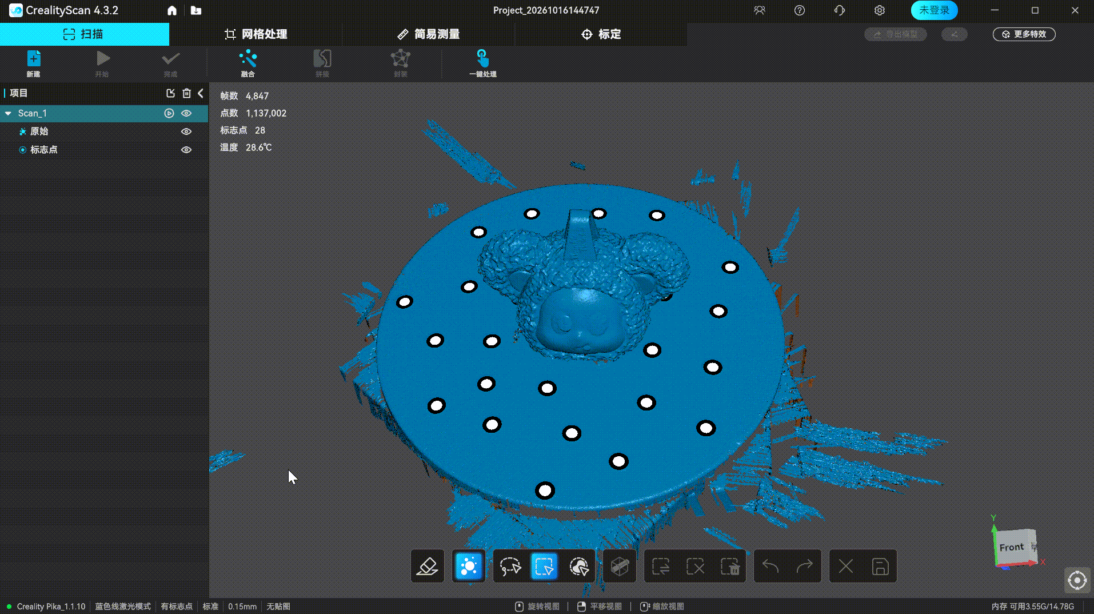The width and height of the screenshot is (1094, 614).
Task: Select the eraser tool in bottom toolbar
Action: coord(427,567)
